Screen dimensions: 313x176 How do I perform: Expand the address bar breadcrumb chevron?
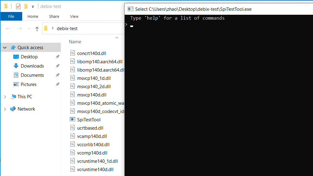point(53,28)
